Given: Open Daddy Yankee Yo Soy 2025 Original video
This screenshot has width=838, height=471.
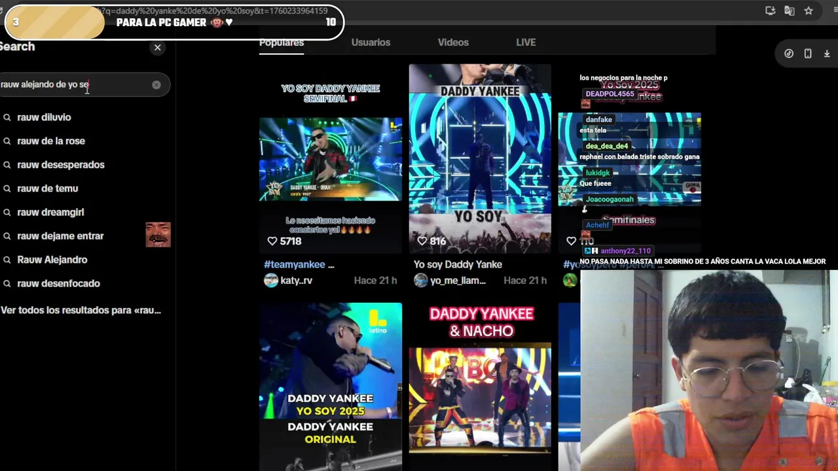Looking at the screenshot, I should click(x=331, y=386).
